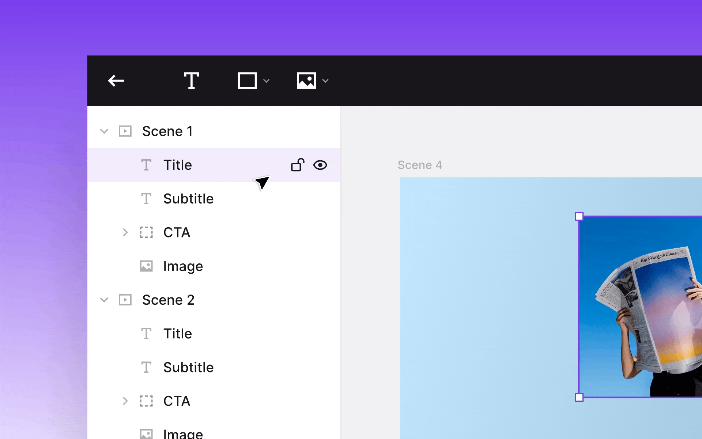Expand the Scene 2 CTA group
Image resolution: width=702 pixels, height=439 pixels.
coord(125,401)
